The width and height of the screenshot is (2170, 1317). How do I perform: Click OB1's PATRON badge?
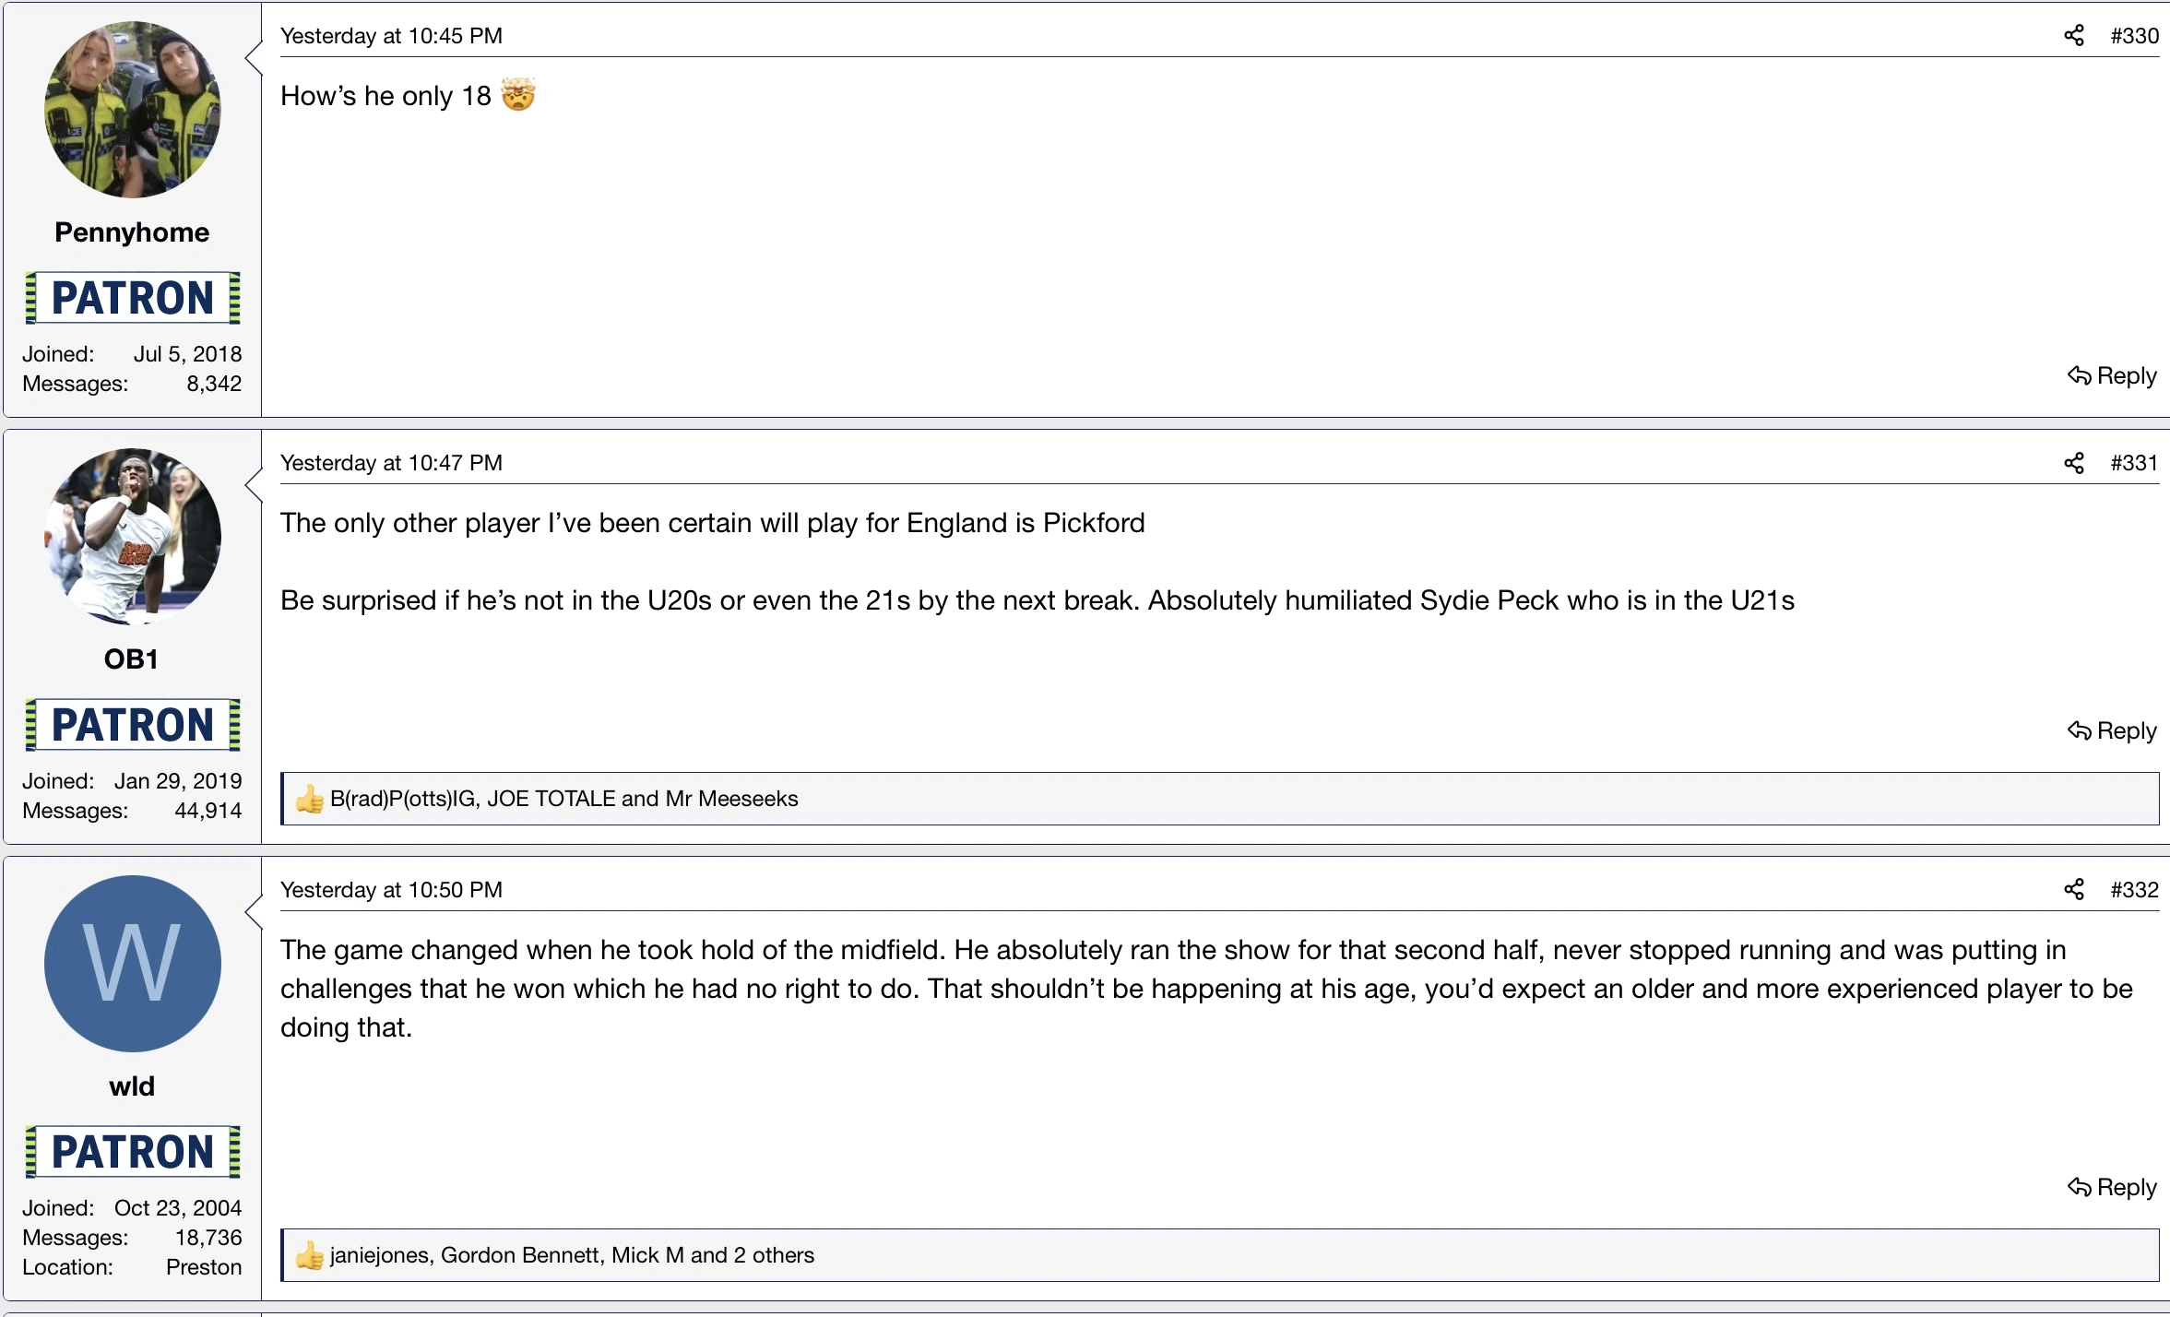coord(132,725)
